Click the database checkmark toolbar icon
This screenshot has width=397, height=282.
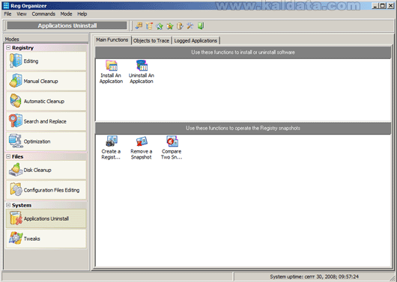coord(180,25)
